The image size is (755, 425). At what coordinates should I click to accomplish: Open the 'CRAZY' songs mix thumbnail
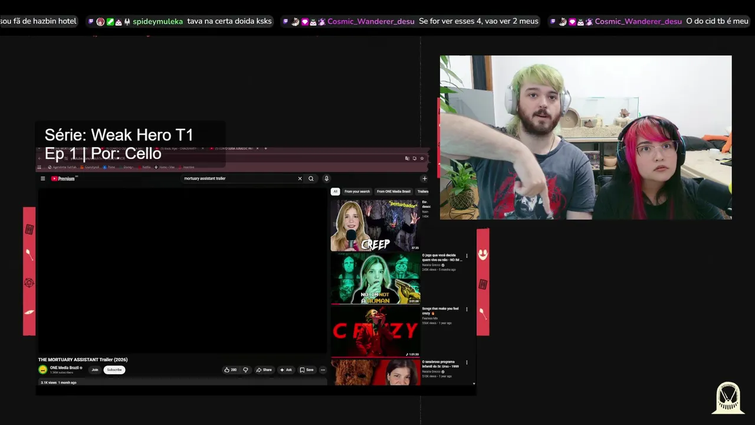[x=375, y=331]
